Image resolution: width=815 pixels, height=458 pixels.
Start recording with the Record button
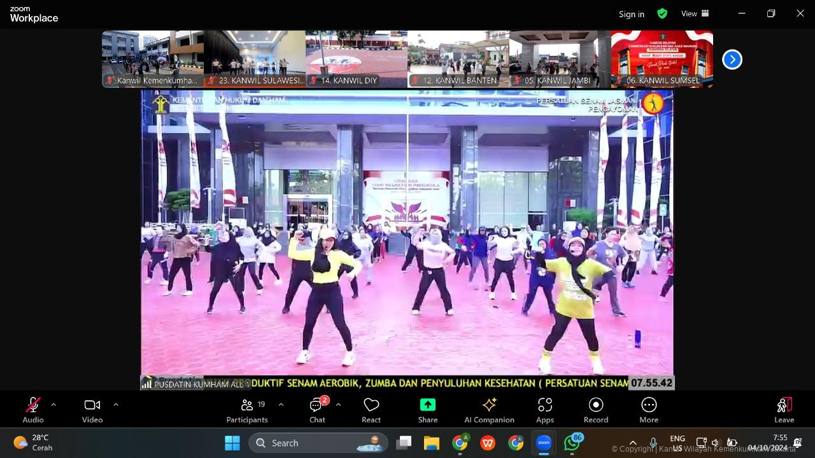596,410
